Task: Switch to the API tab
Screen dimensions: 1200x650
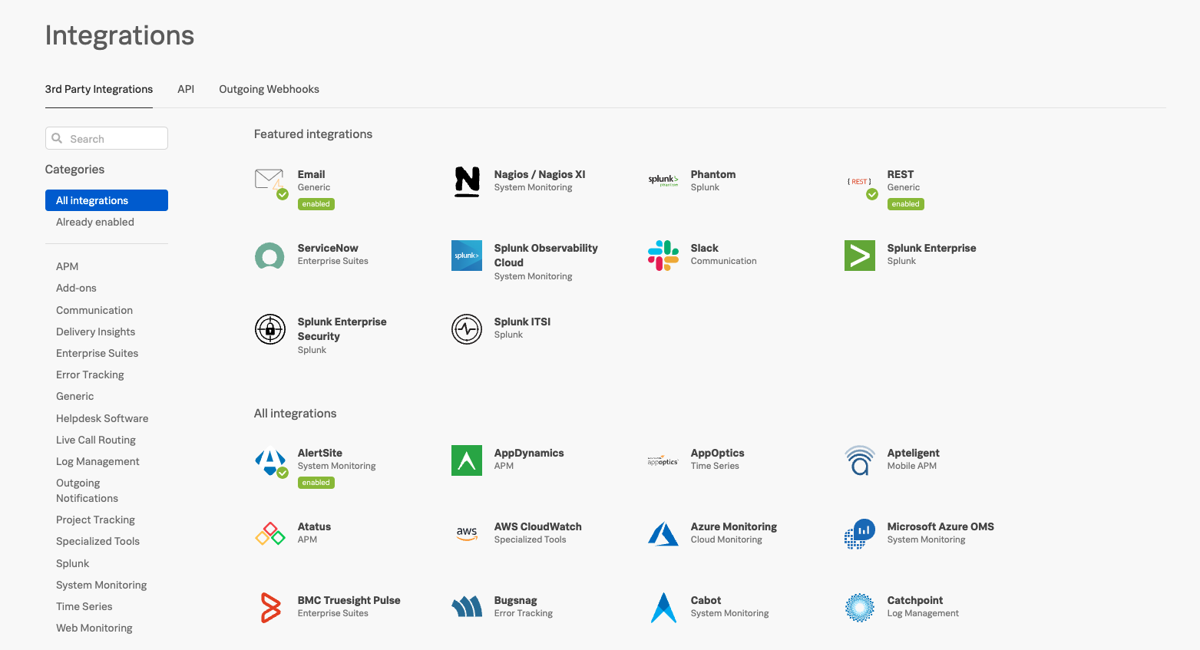Action: (186, 89)
